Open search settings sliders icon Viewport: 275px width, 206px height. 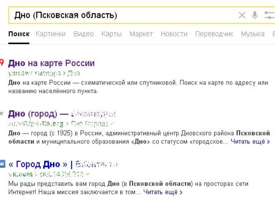[x=269, y=15]
